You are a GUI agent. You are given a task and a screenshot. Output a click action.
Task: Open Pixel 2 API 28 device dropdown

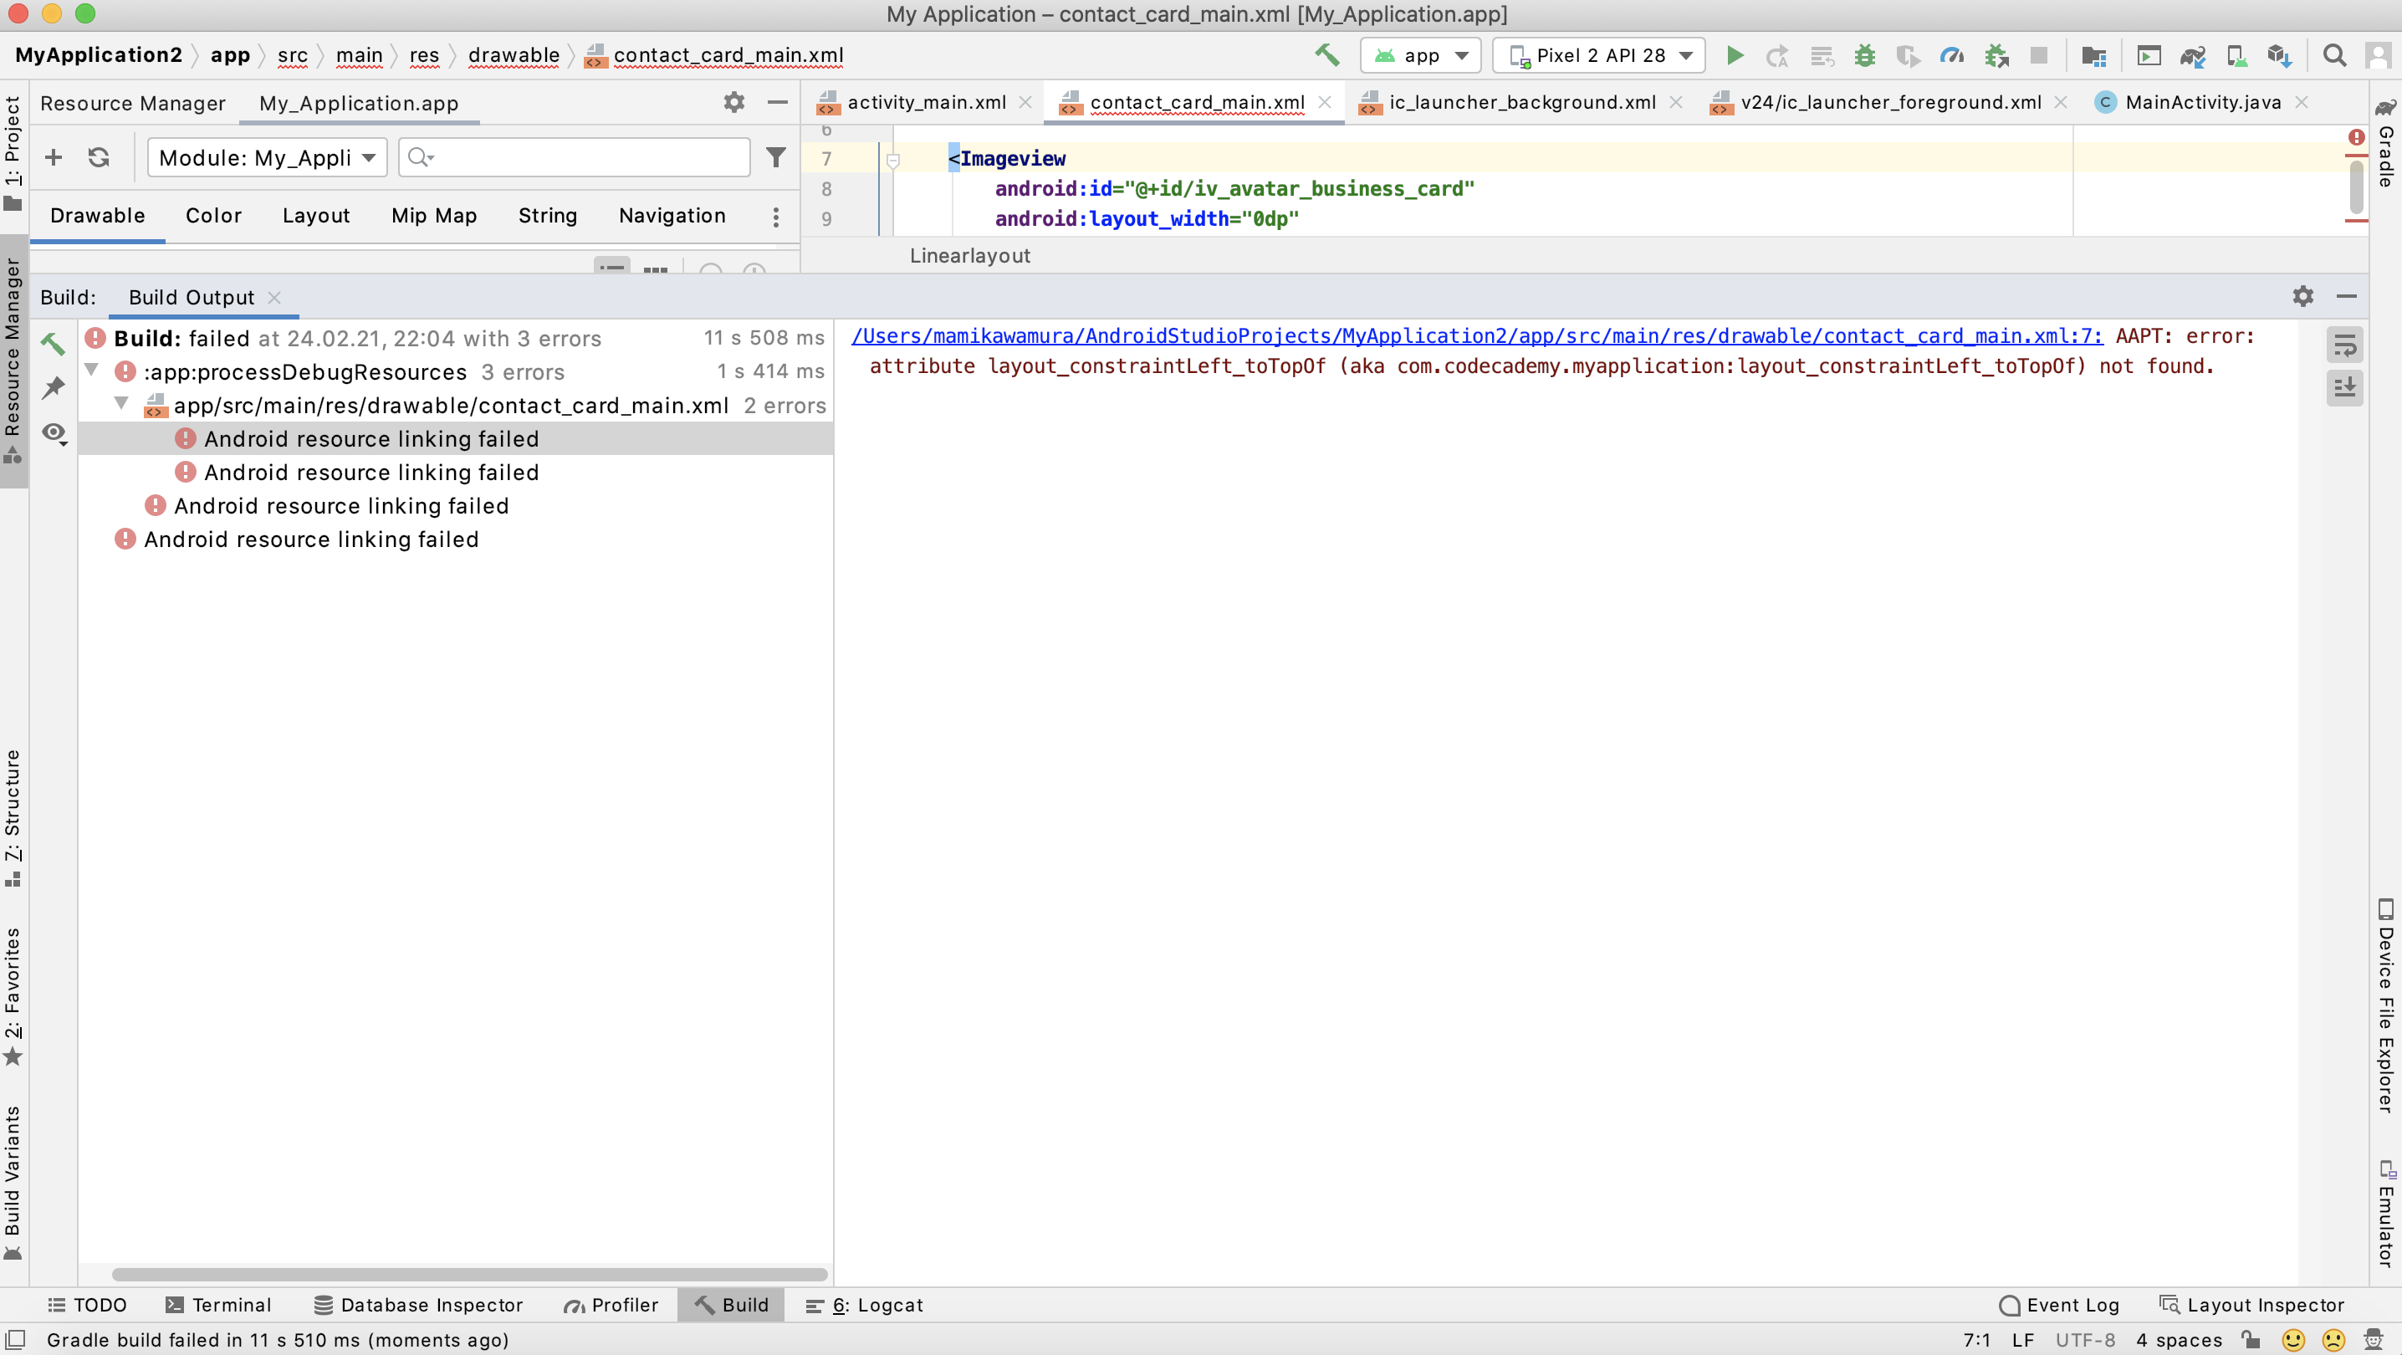click(1598, 56)
